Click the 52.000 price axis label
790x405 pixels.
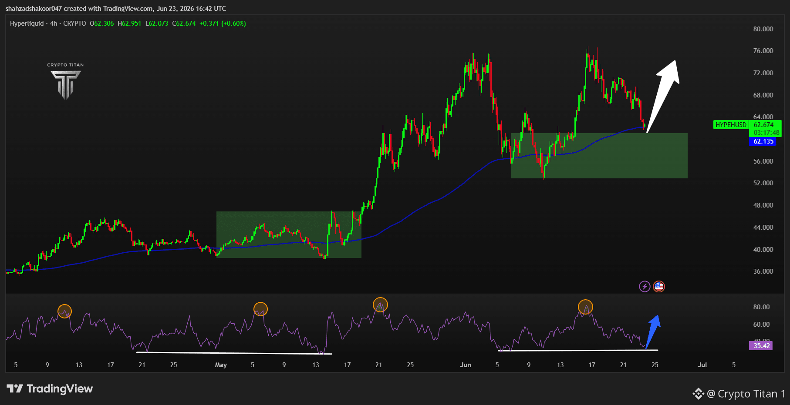click(763, 183)
